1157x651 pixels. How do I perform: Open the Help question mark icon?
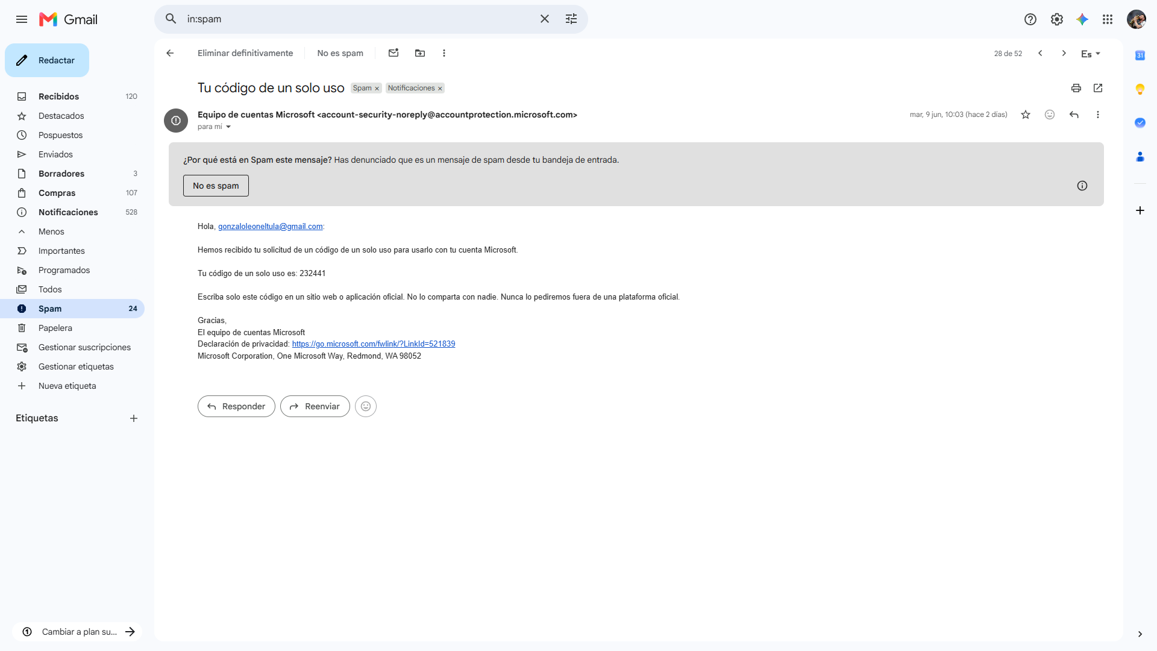(1030, 19)
